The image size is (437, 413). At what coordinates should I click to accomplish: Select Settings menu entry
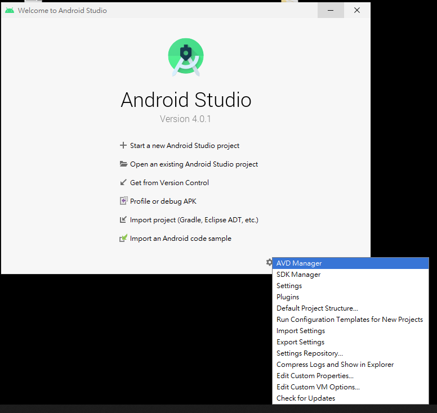pos(350,286)
